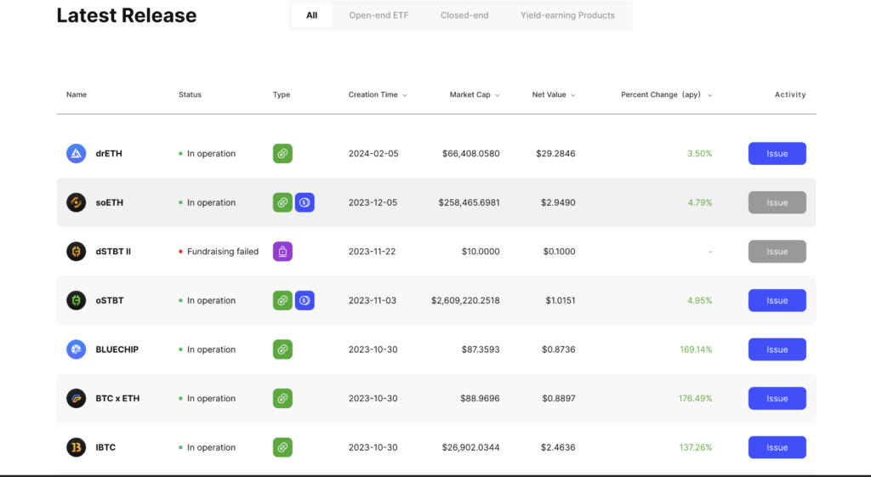Sort by Creation Time column arrow
The image size is (871, 477).
point(404,95)
